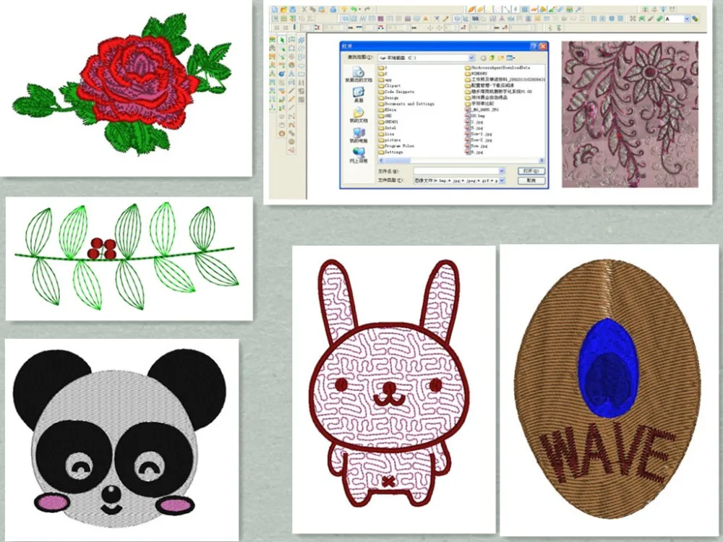Click the green Undo arrow icon
Screen dimensions: 723x542
pos(354,9)
